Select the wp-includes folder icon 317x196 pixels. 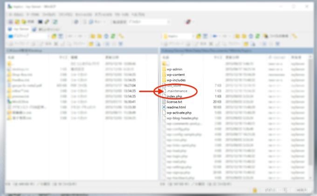164,80
